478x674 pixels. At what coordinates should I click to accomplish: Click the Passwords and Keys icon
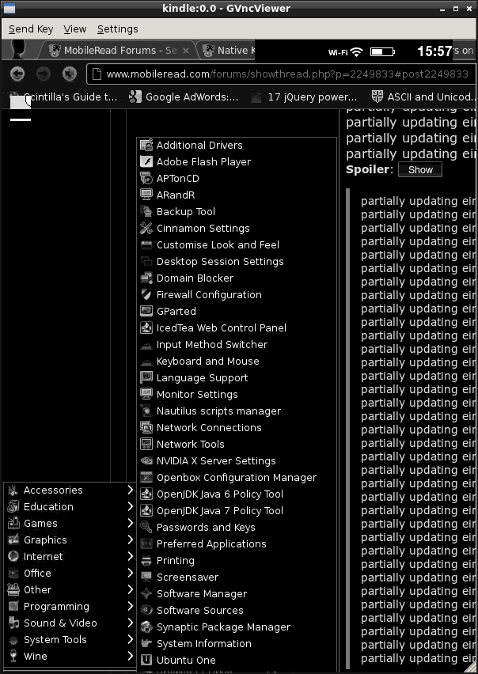[x=146, y=527]
